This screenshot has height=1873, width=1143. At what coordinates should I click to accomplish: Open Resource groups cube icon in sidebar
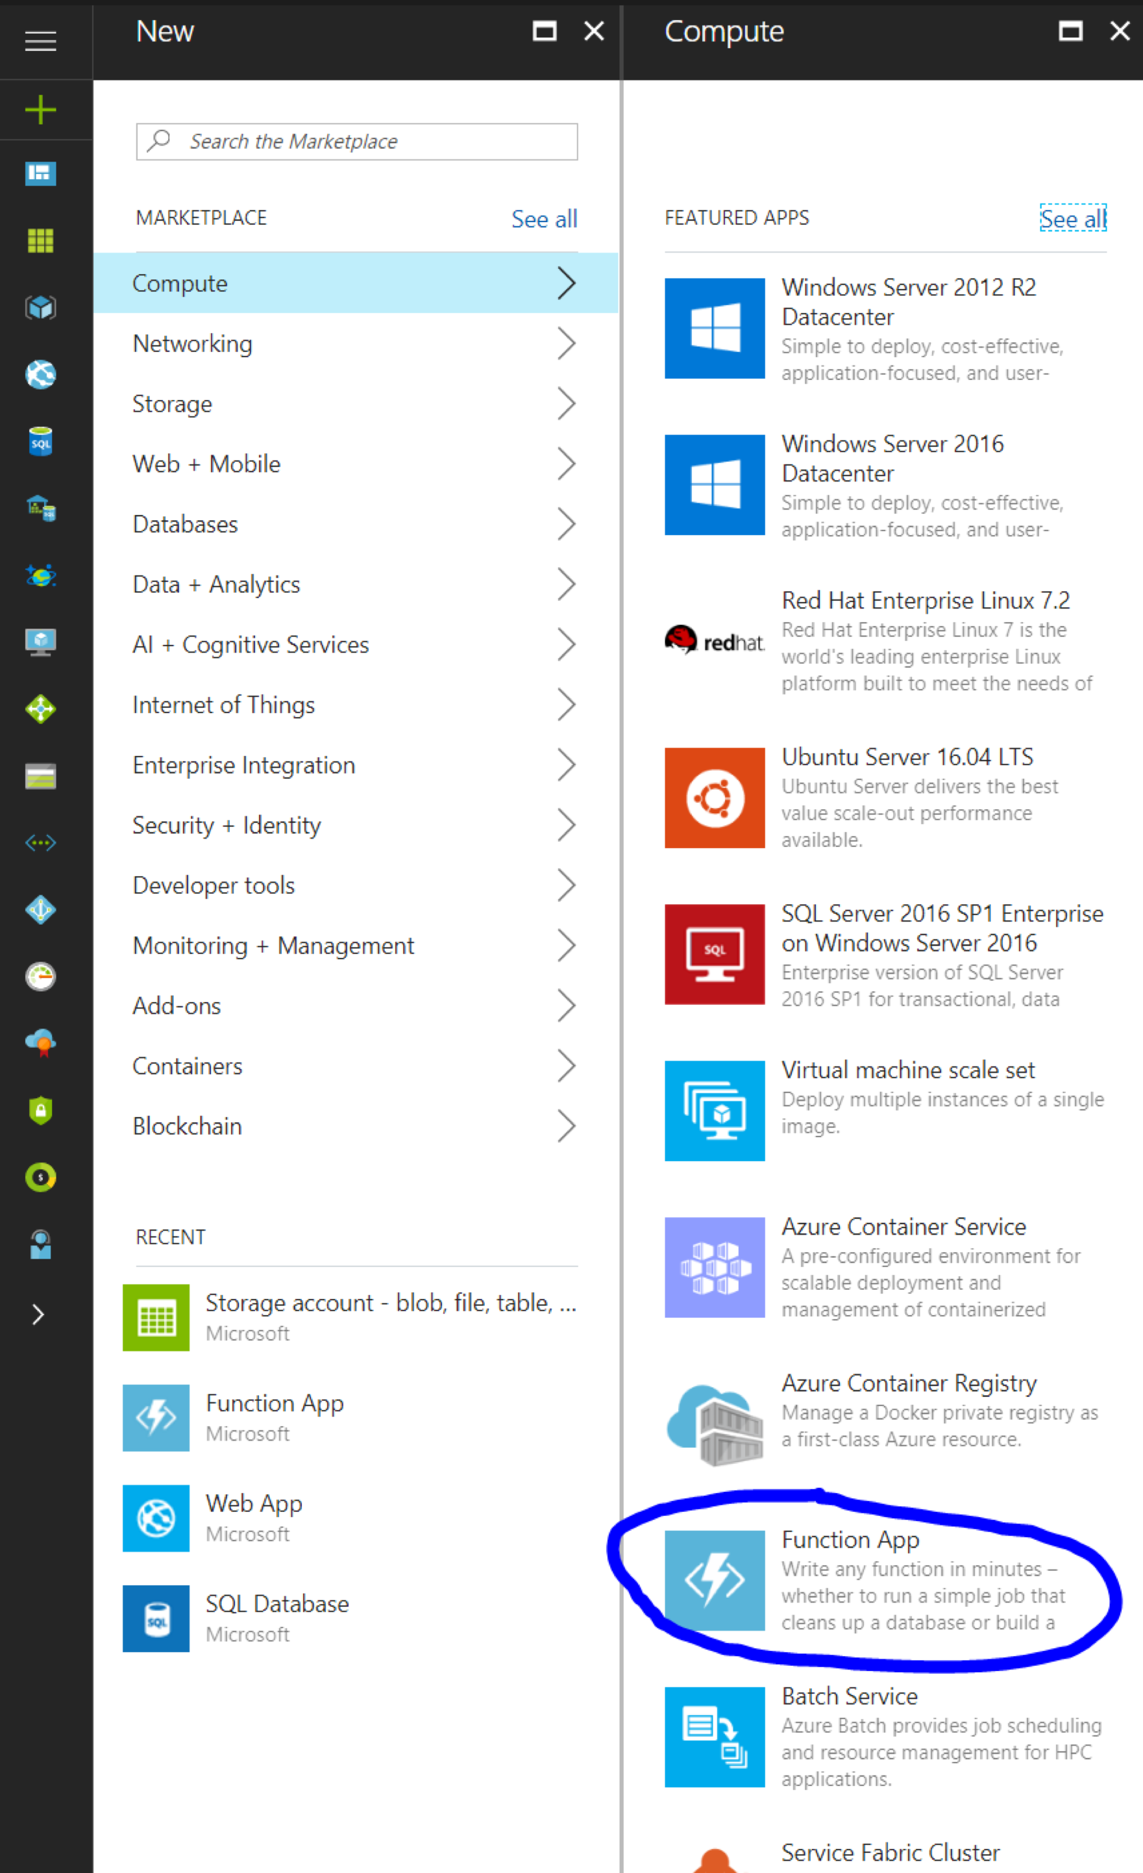click(x=40, y=307)
